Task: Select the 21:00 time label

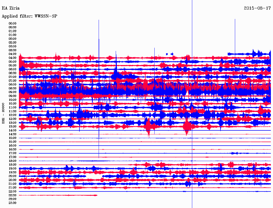Action: click(13, 184)
